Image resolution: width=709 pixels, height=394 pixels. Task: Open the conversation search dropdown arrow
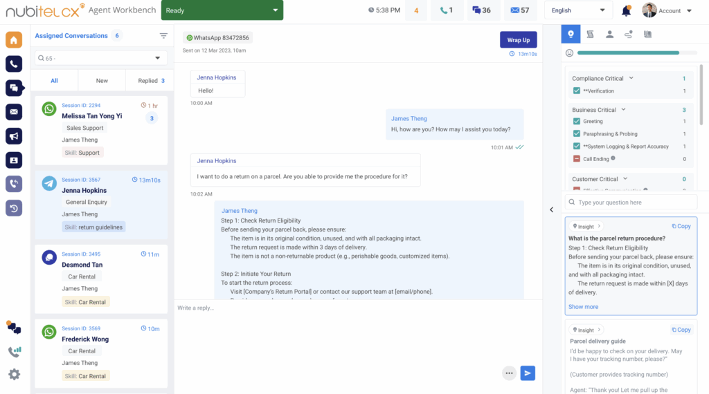point(157,58)
